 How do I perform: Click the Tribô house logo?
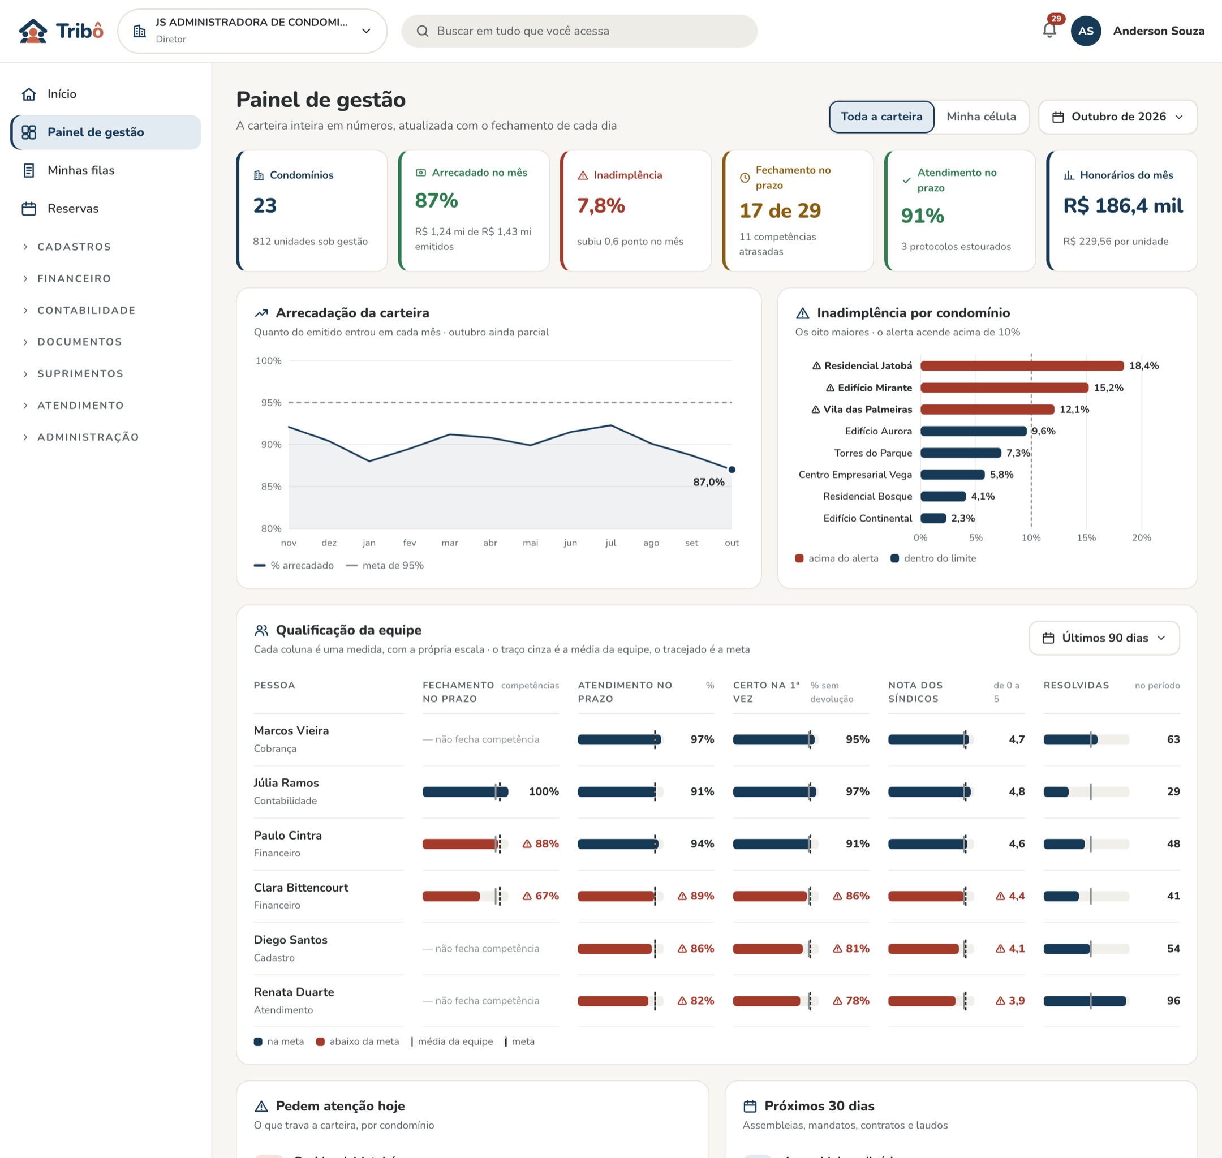33,31
